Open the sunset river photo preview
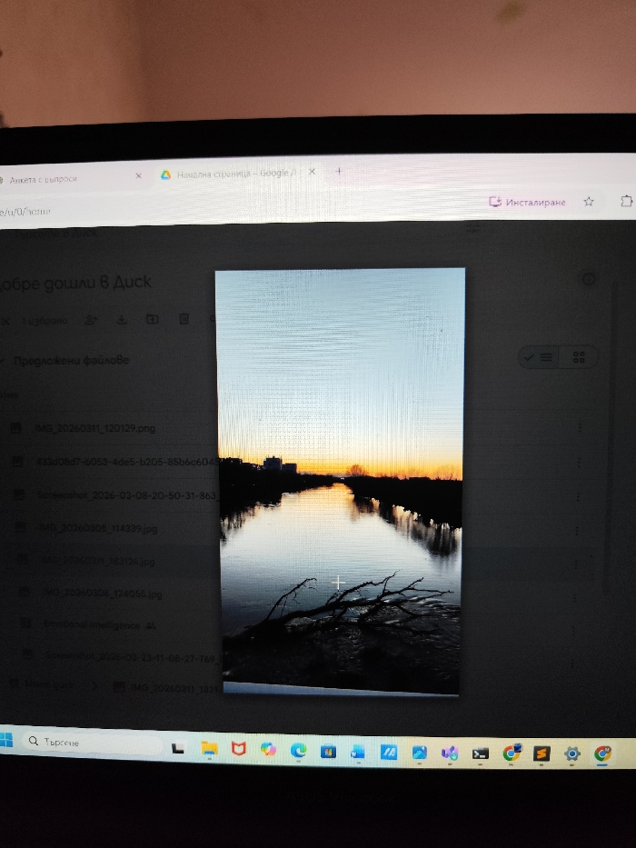 [x=340, y=482]
